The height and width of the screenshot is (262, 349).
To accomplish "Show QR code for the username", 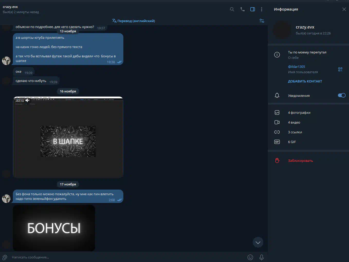I will pos(340,69).
